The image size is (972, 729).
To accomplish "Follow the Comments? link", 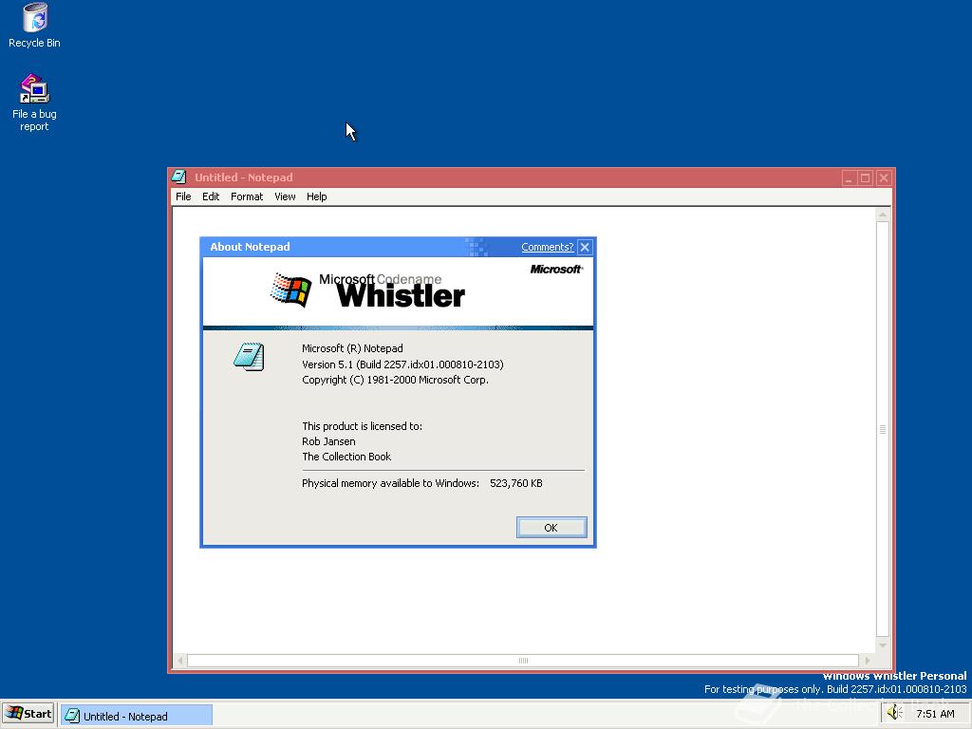I will tap(548, 247).
